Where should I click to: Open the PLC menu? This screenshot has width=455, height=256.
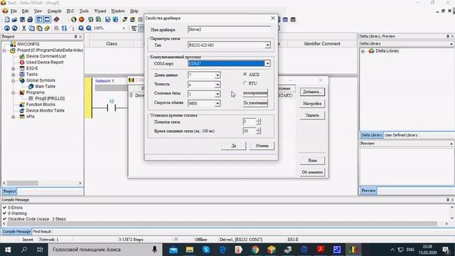coord(70,11)
